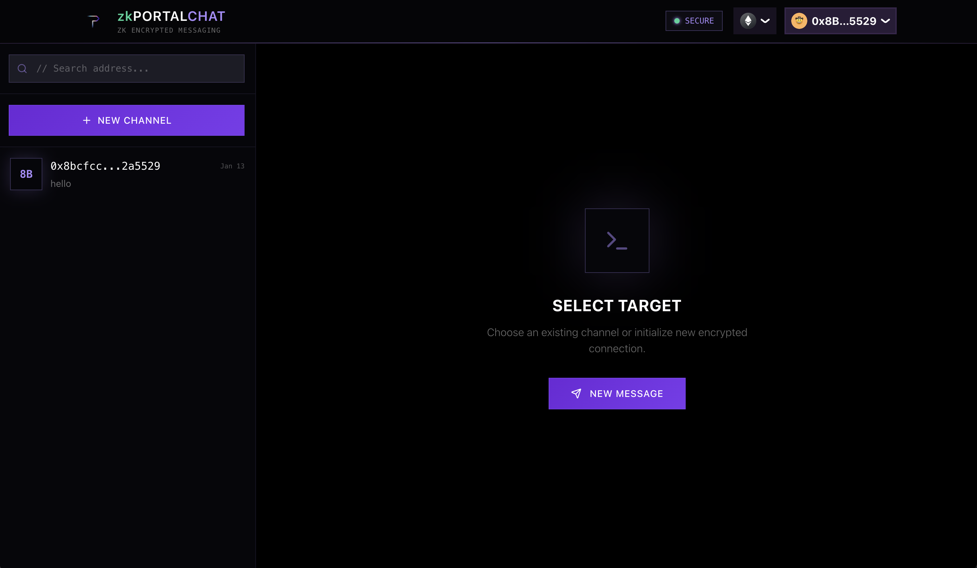Click the search magnifier icon
The height and width of the screenshot is (568, 977).
pyautogui.click(x=22, y=68)
